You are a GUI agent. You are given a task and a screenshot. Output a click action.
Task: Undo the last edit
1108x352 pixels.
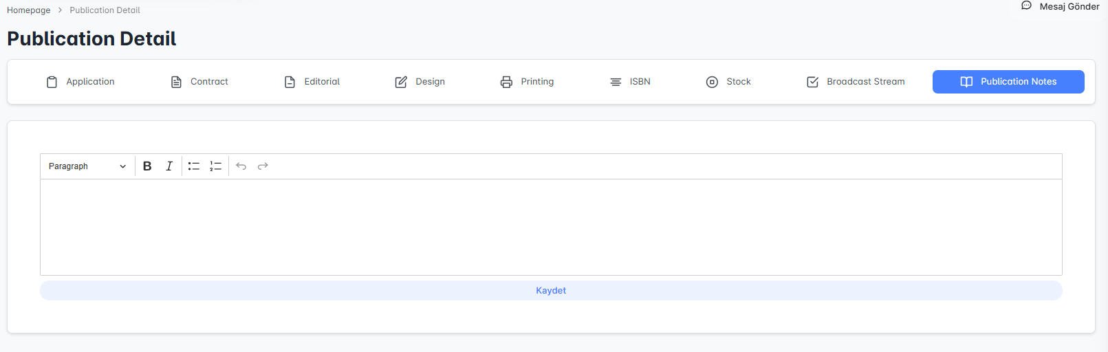(x=241, y=166)
